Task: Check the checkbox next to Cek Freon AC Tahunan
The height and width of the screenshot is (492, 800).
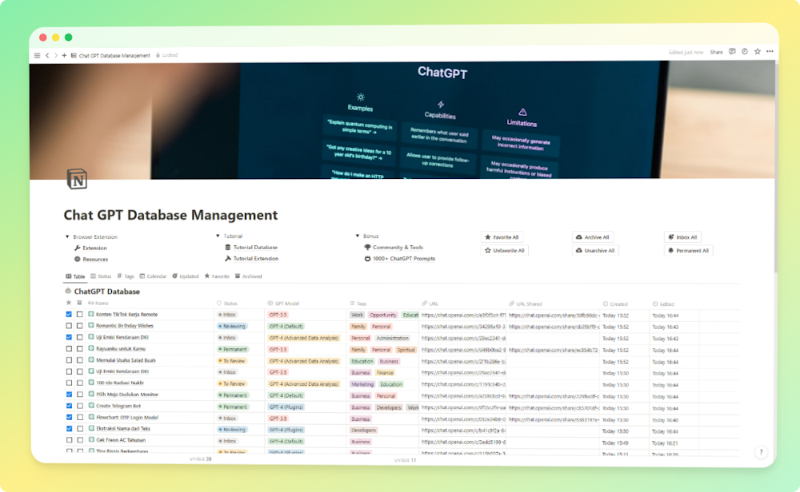Action: point(68,439)
